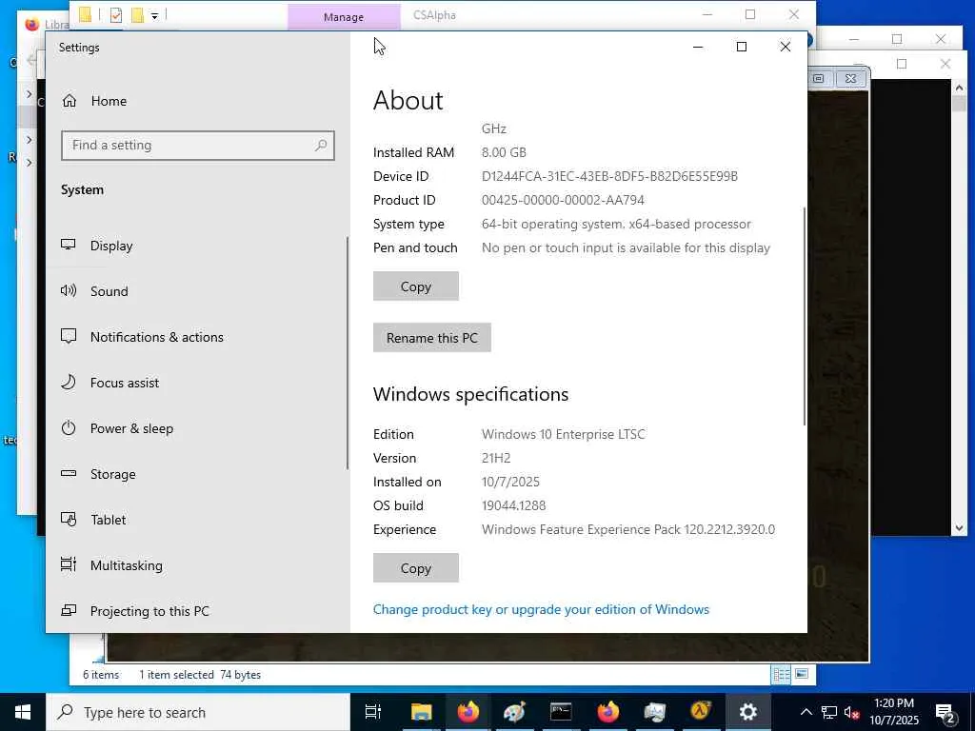Screen dimensions: 975x731
Task: Click New folder icon in File Explorer toolbar
Action: tap(137, 15)
